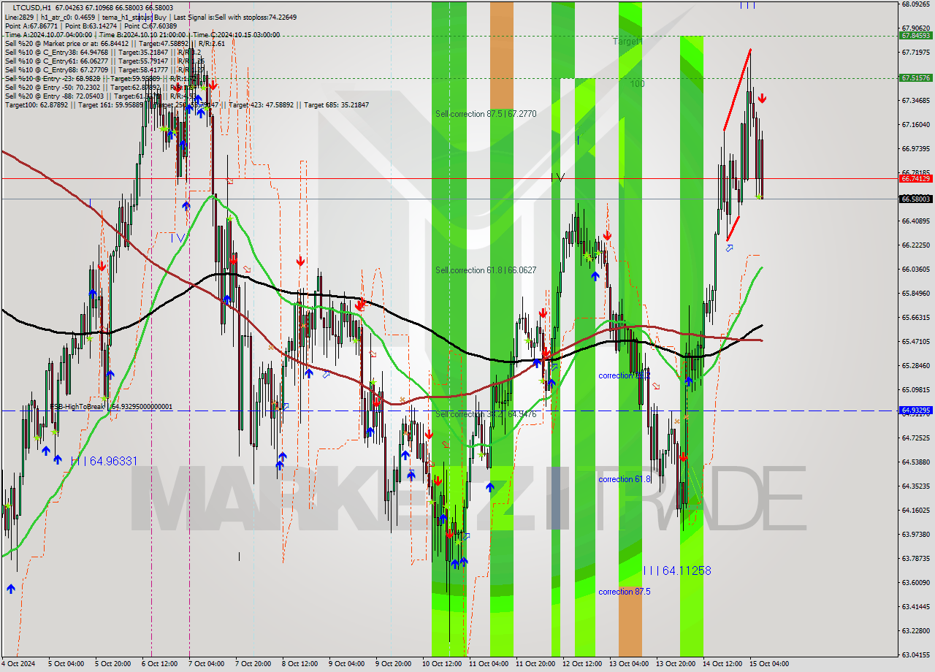Click the '| | | 64.11258' level label
Viewport: 935px width, 672px height.
point(677,570)
